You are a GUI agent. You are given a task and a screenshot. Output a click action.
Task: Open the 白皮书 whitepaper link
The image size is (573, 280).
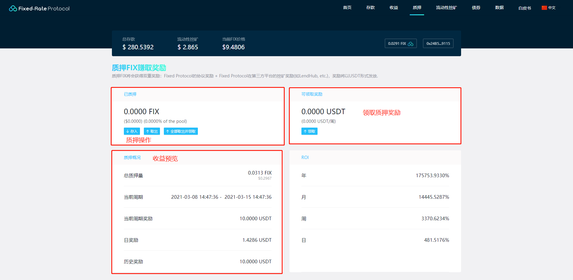[525, 8]
